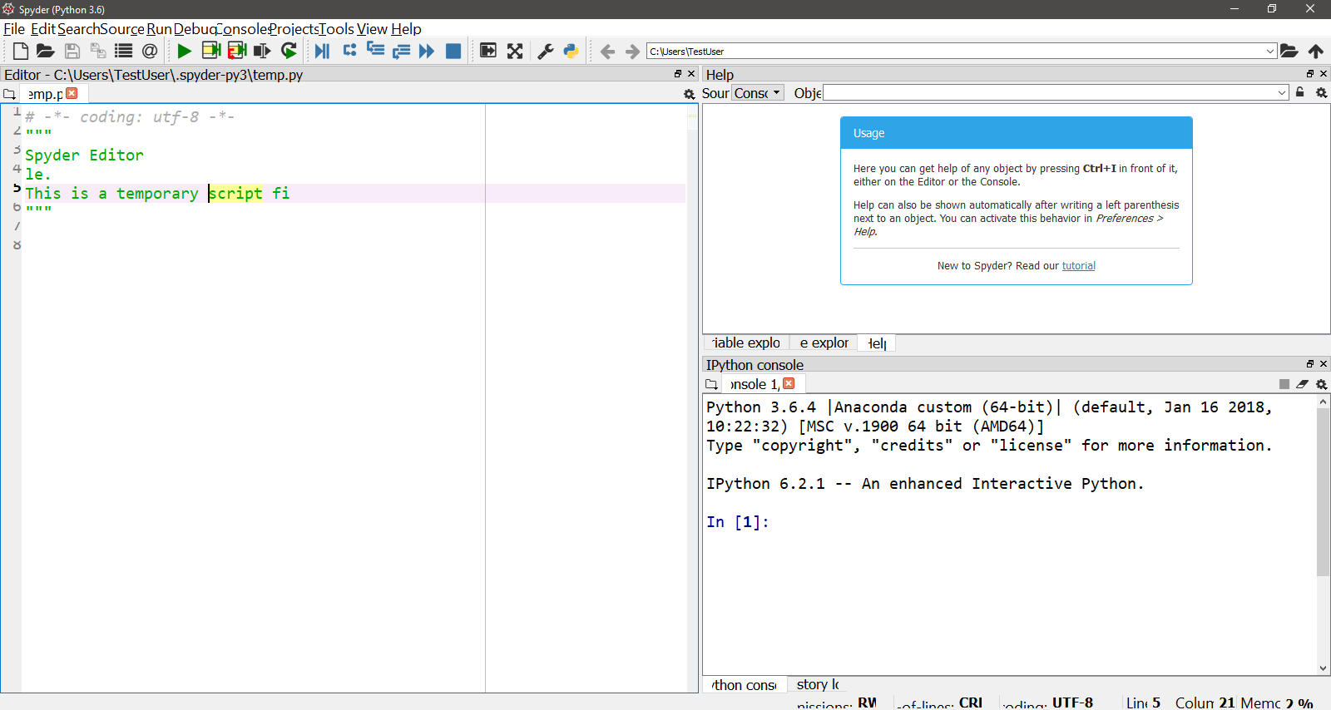Save the current file
Viewport: 1331px width, 710px height.
72,51
